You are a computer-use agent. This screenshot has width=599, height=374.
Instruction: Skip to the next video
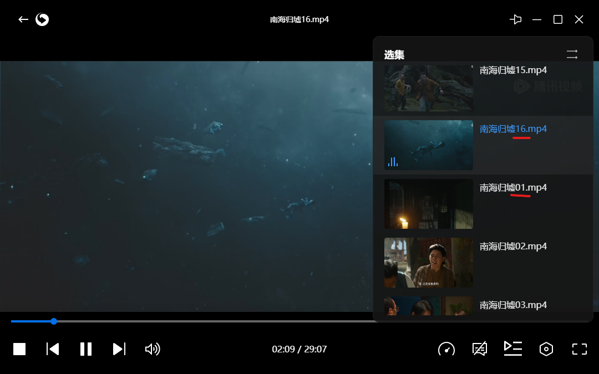click(119, 349)
